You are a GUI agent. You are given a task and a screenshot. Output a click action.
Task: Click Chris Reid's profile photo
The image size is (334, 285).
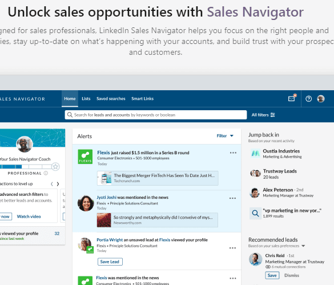pos(255,259)
